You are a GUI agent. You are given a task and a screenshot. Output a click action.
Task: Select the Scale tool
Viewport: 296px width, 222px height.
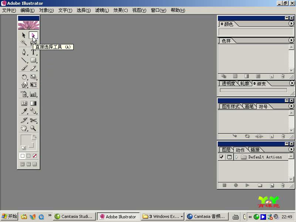(33, 77)
